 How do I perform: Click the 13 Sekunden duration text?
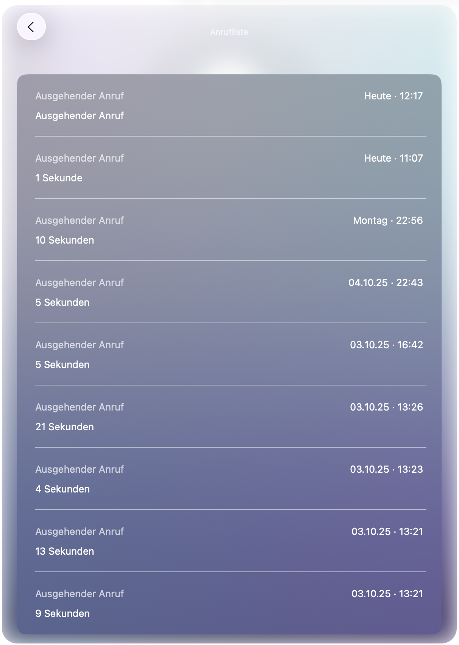65,551
